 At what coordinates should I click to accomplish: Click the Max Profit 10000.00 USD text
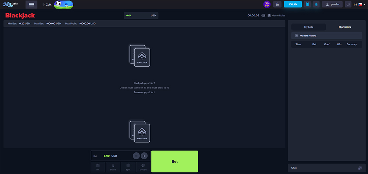click(80, 23)
